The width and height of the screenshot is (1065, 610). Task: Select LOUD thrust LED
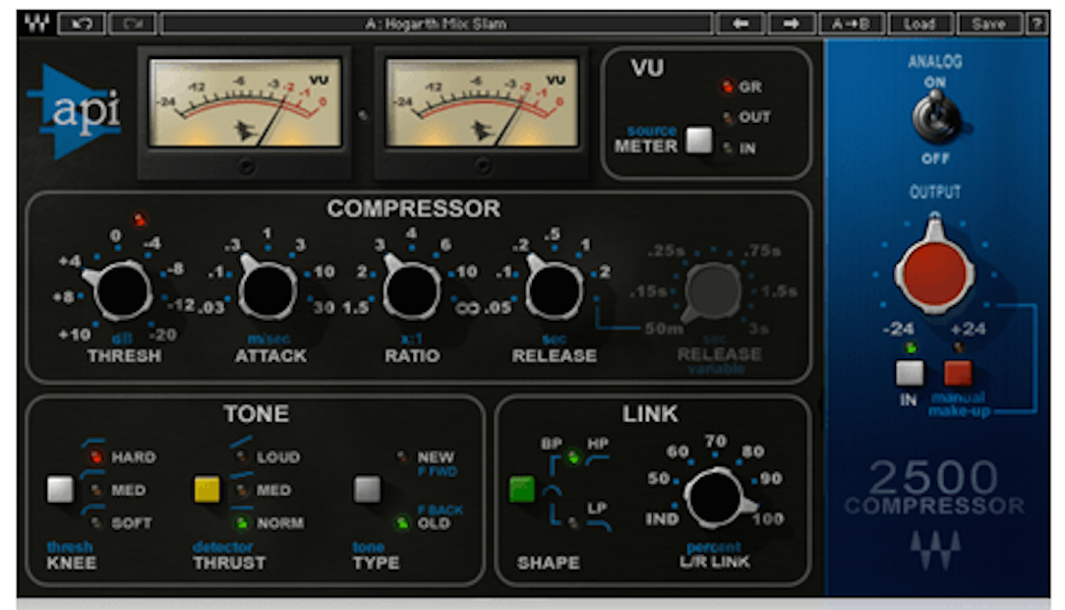click(241, 456)
